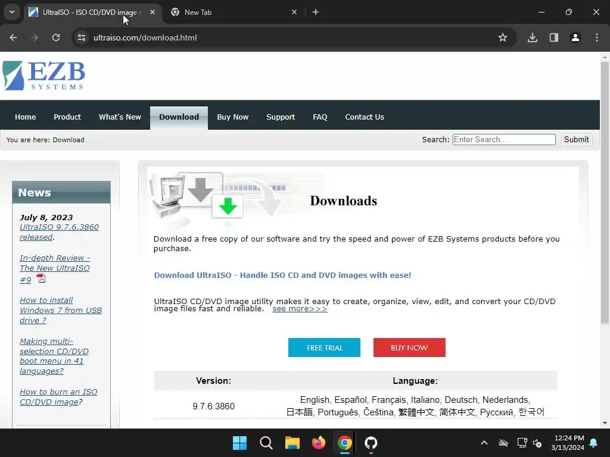Click the PDF icon next to UltraISO #9 review
This screenshot has height=457, width=610.
[41, 278]
